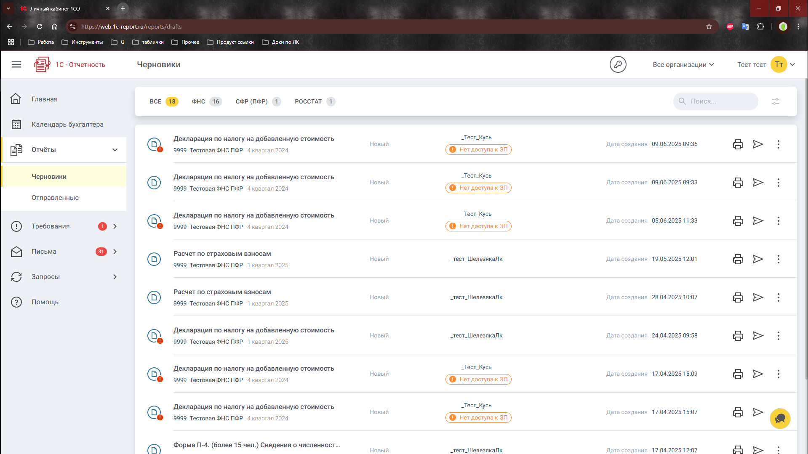Expand the Требования sidebar section
This screenshot has height=454, width=808.
click(x=115, y=226)
